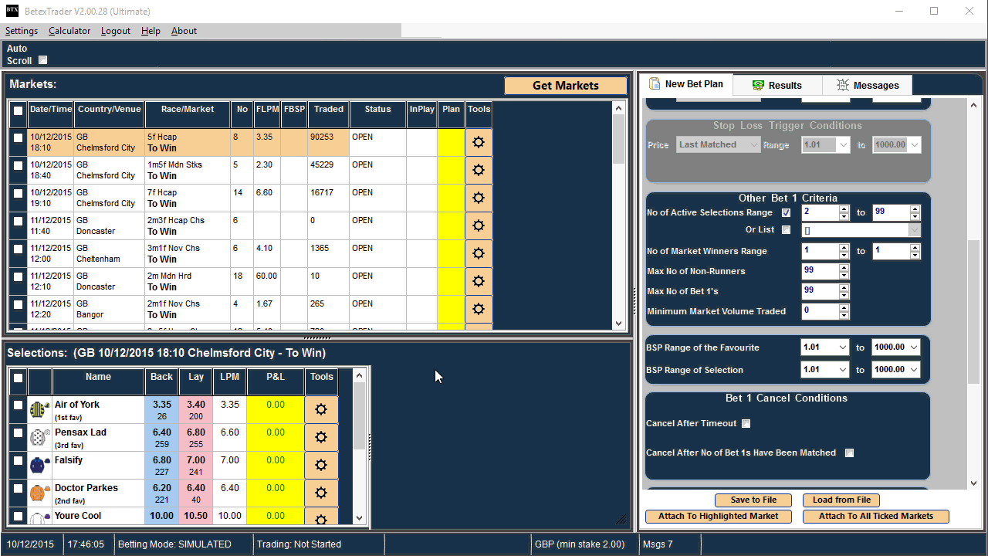The image size is (988, 556).
Task: Open tools gear for Air of York
Action: point(321,409)
